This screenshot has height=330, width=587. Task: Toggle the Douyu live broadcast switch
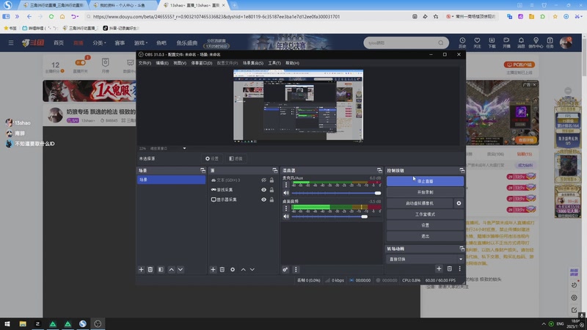80,62
